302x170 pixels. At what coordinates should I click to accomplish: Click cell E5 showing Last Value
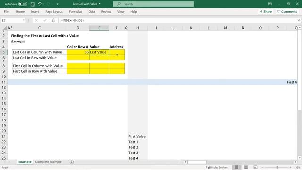[99, 52]
